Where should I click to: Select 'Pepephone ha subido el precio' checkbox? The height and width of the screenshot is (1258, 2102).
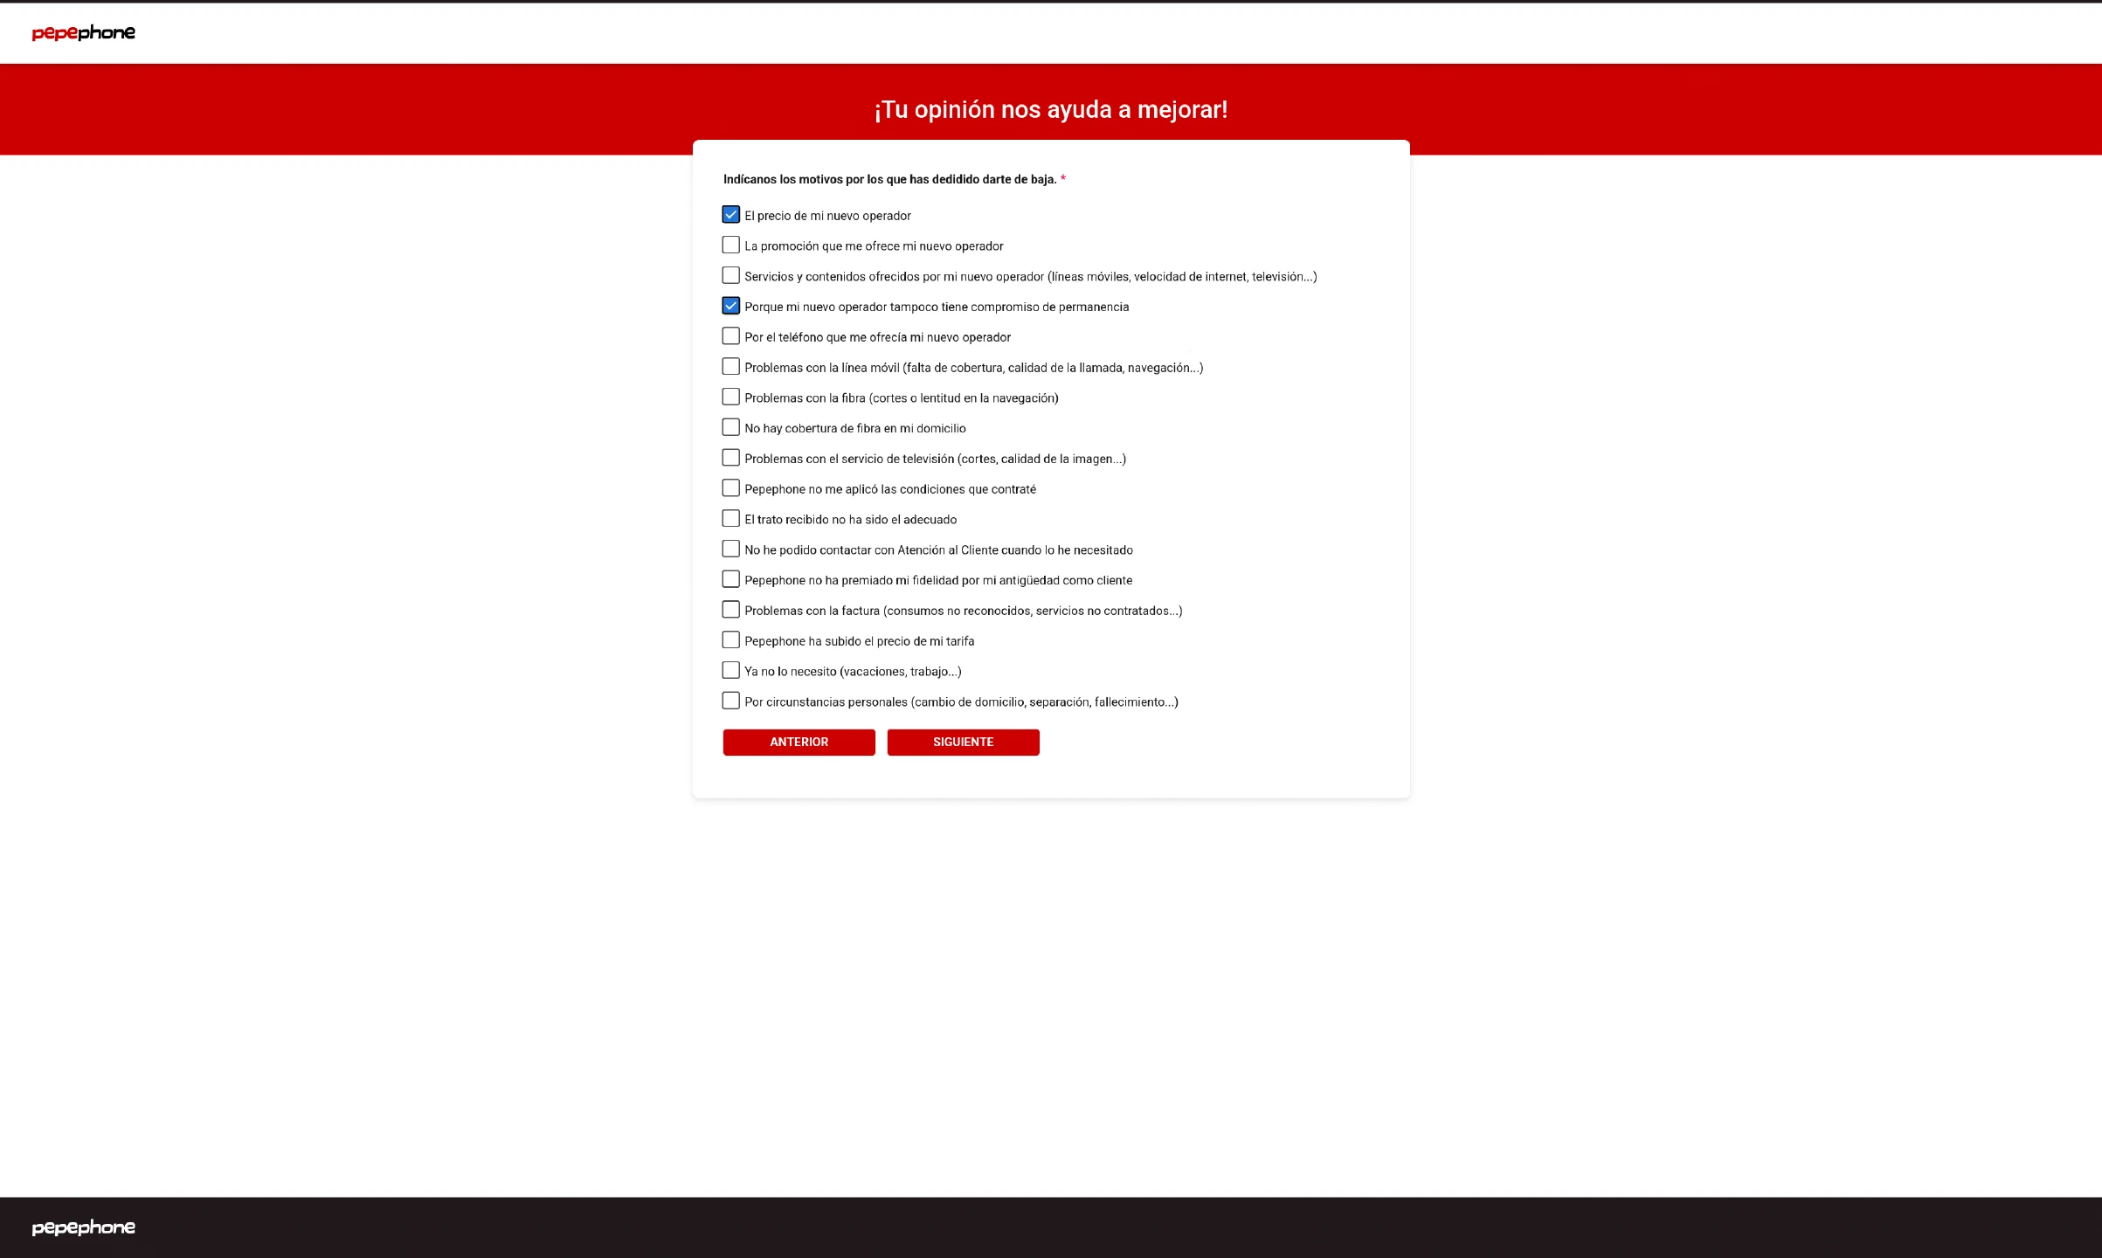coord(730,640)
